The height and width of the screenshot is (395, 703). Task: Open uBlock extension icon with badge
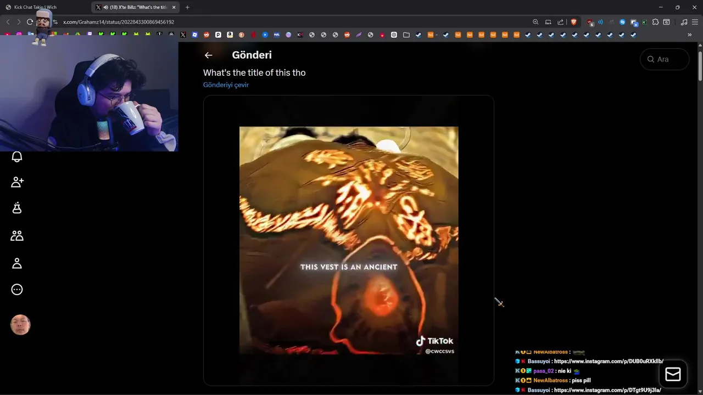[590, 22]
